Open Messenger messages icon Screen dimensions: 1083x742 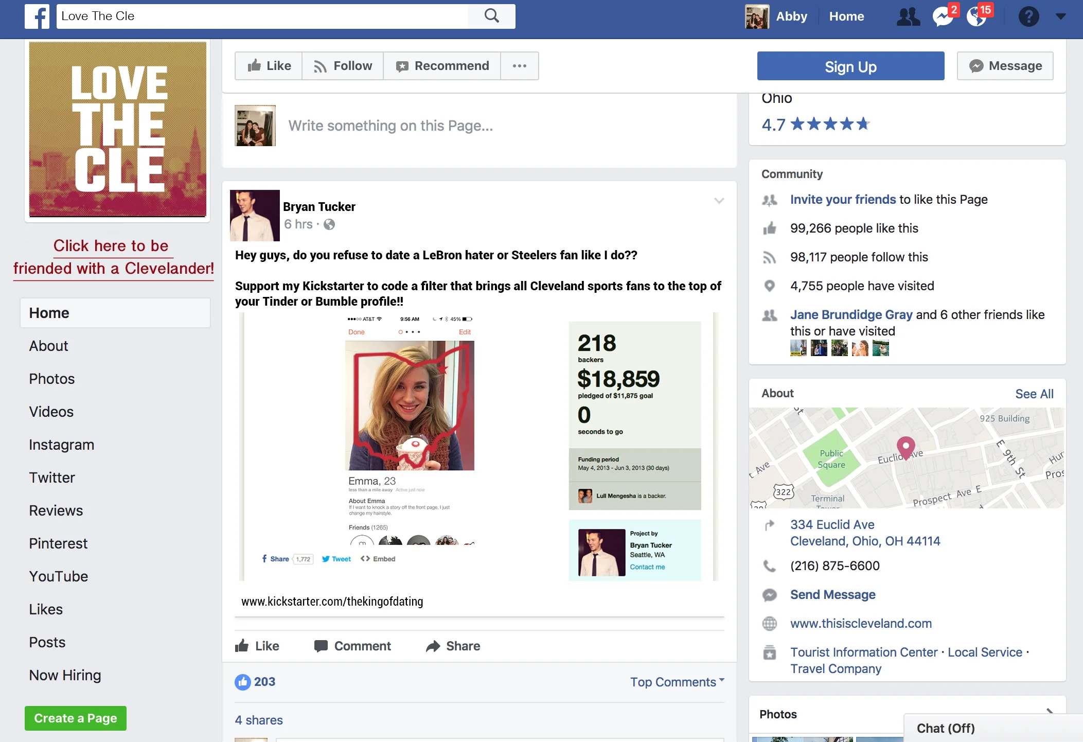tap(943, 16)
